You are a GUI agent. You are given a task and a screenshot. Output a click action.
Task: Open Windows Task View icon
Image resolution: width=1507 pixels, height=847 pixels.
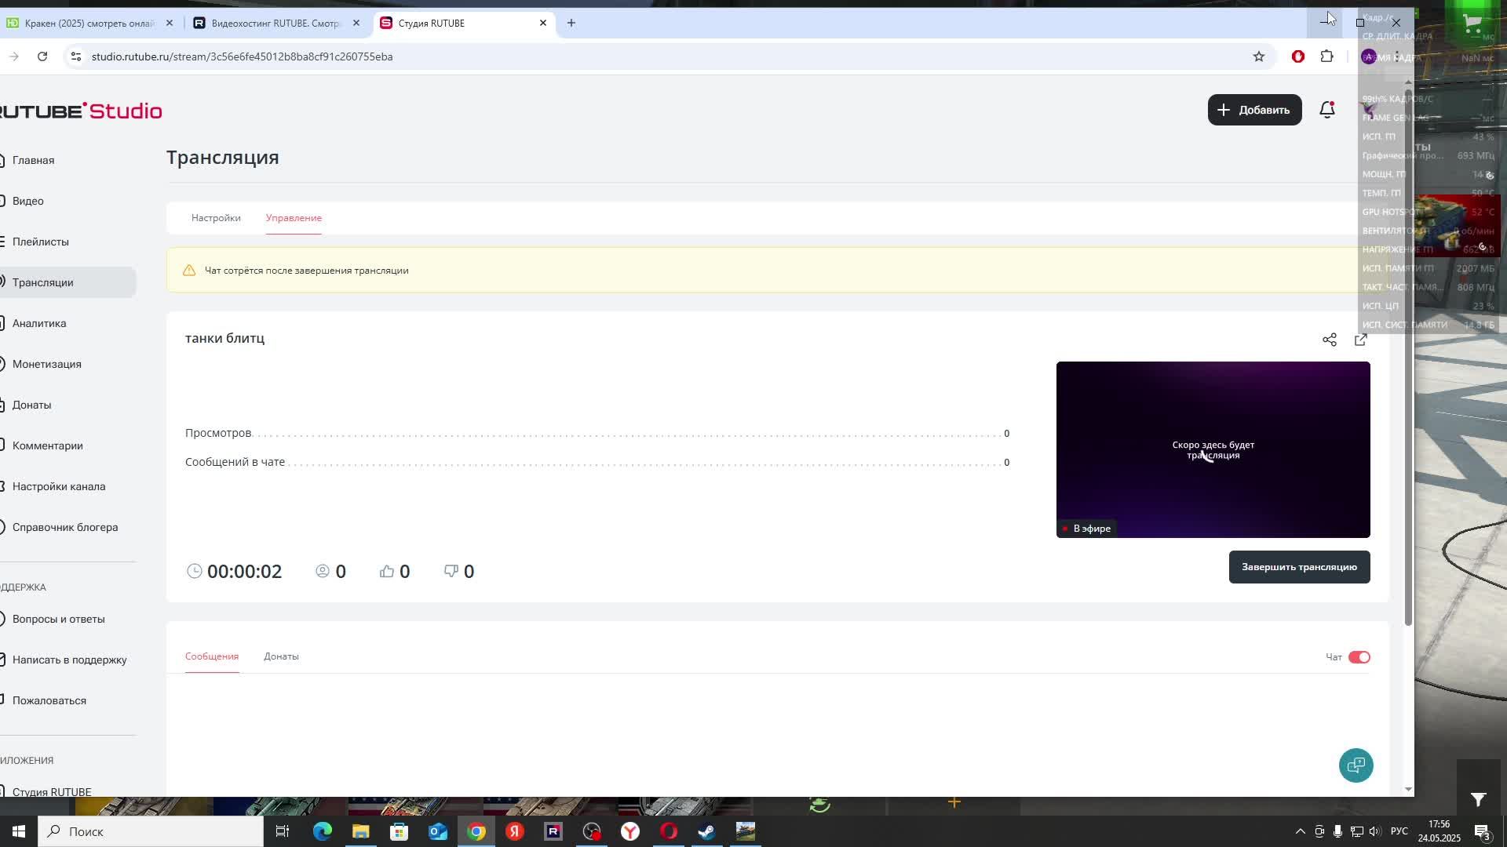coord(282,831)
